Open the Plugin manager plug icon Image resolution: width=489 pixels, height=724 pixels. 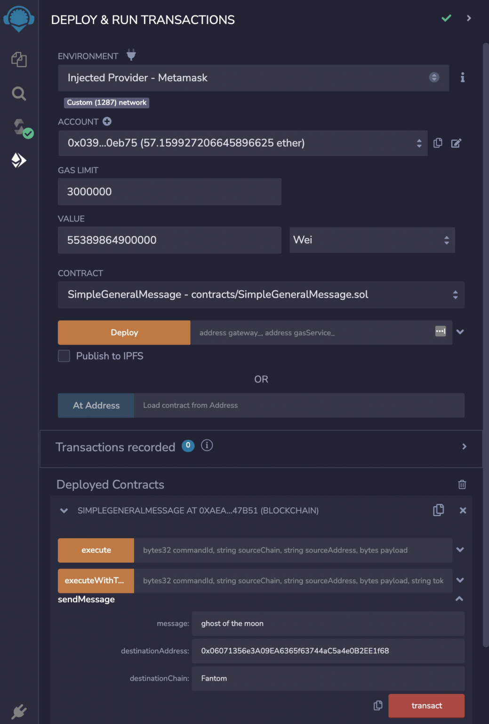(19, 711)
